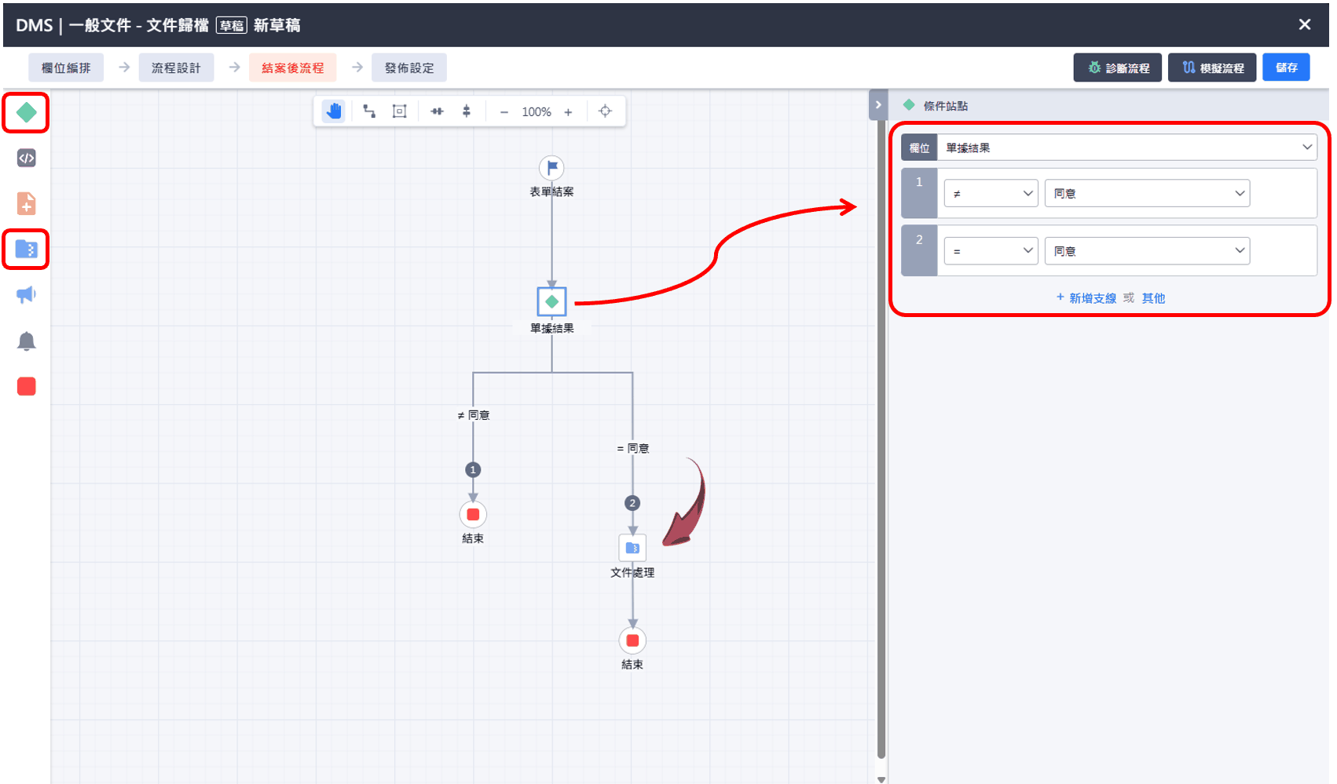The image size is (1337, 784).
Task: Select the code script node tool
Action: tap(26, 159)
